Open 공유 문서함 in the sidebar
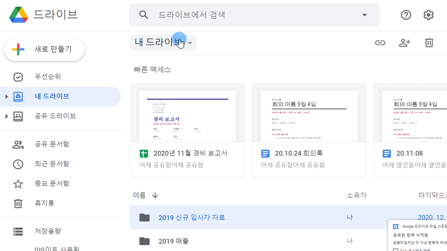 point(52,144)
